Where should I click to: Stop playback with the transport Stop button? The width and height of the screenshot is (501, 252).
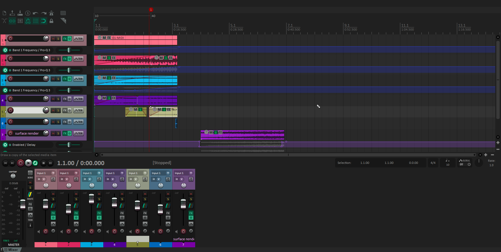44,163
